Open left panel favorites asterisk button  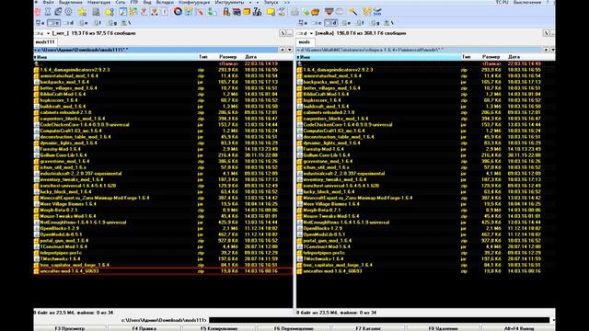coord(283,50)
